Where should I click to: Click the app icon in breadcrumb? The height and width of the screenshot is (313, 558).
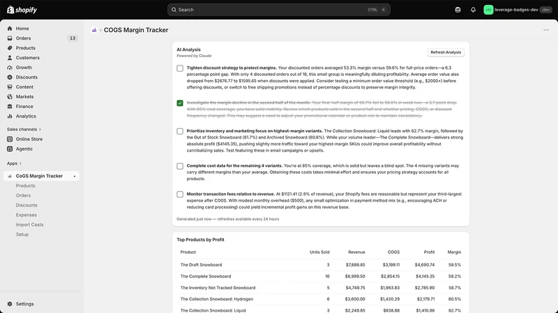click(94, 30)
